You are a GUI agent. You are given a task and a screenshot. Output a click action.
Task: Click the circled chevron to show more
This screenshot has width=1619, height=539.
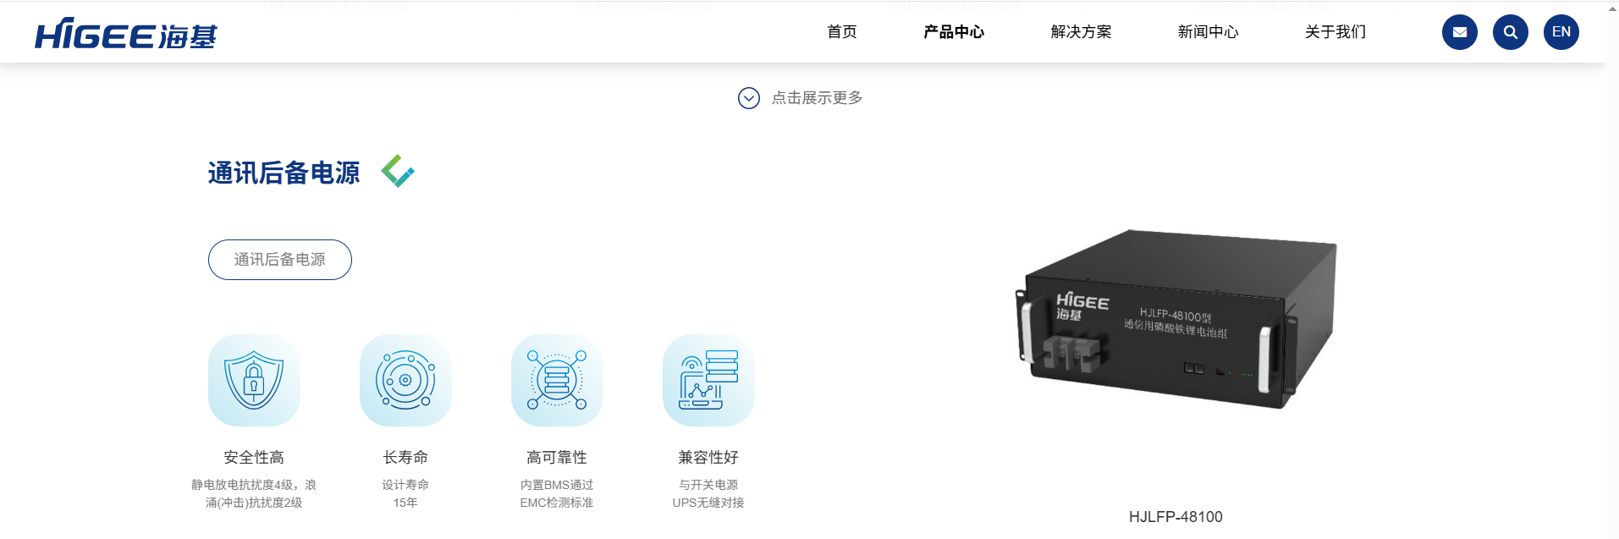(748, 98)
